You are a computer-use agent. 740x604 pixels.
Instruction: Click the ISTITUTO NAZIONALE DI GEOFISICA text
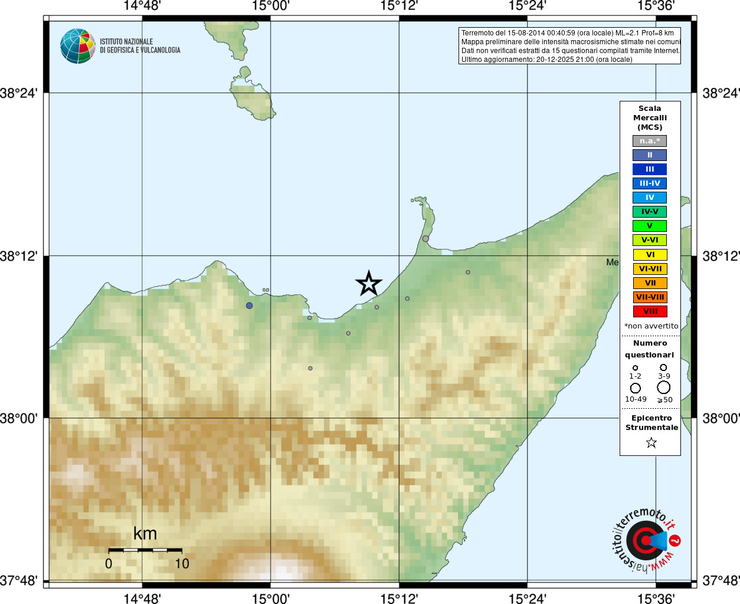point(140,46)
